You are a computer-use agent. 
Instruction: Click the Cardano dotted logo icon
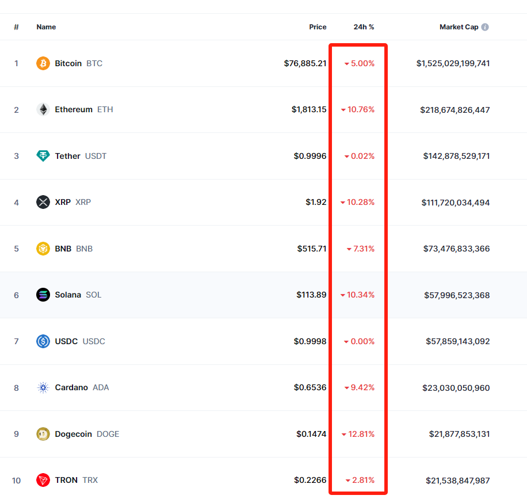[x=43, y=387]
